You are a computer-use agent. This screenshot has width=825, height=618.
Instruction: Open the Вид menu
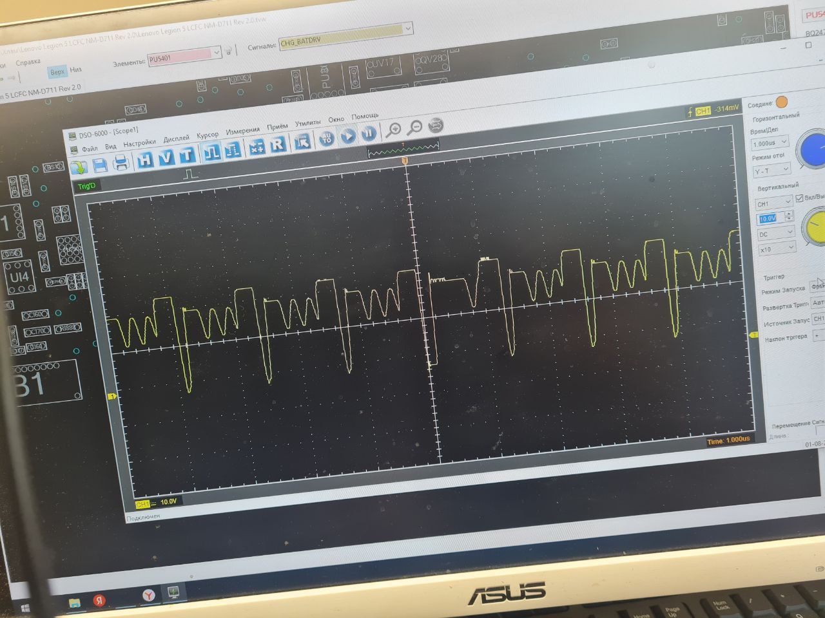(111, 147)
